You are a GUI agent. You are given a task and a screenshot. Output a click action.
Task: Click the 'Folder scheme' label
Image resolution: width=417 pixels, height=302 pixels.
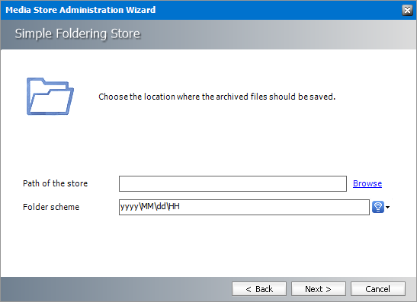(x=51, y=207)
